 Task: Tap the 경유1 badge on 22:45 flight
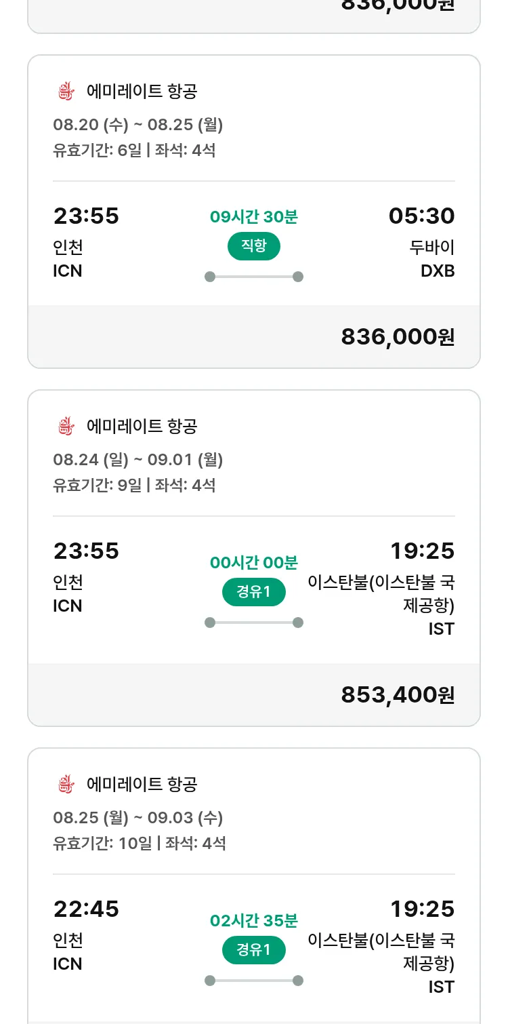coord(254,950)
